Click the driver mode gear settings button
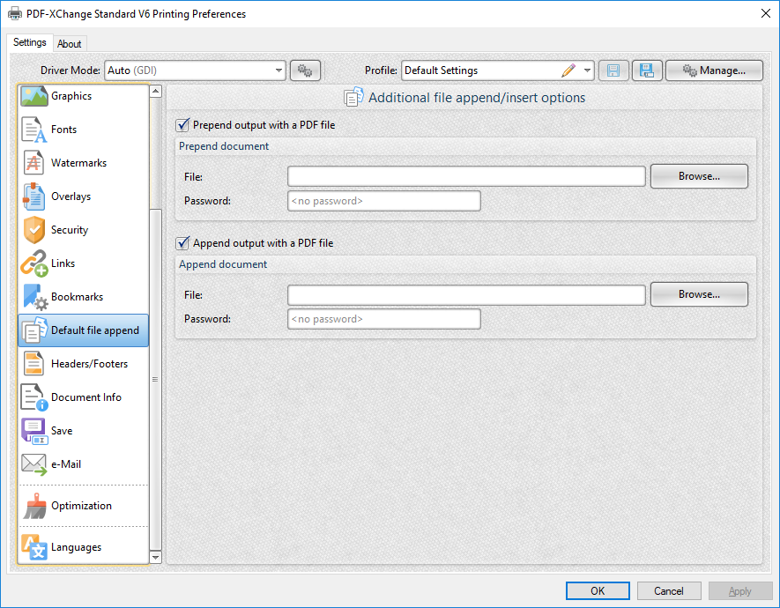The image size is (780, 608). pos(305,70)
